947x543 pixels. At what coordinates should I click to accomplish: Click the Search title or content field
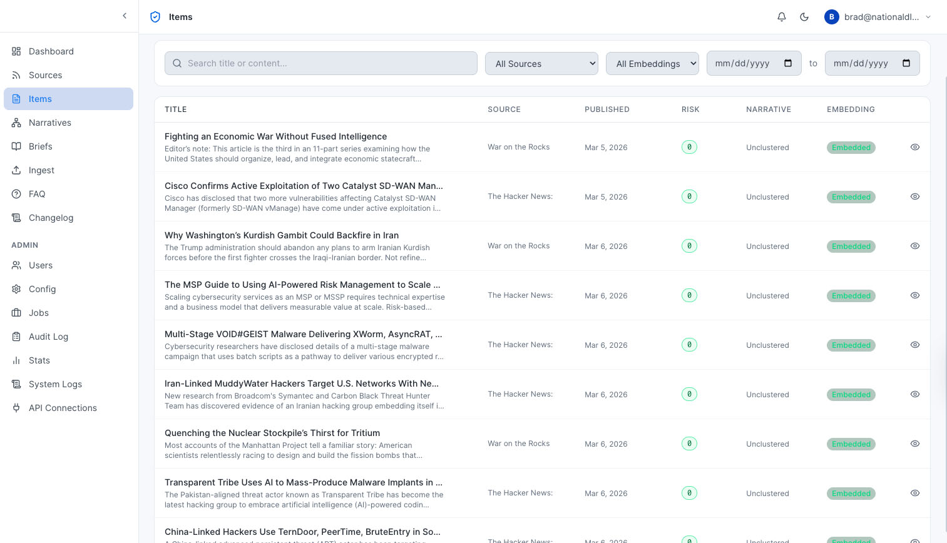[320, 63]
